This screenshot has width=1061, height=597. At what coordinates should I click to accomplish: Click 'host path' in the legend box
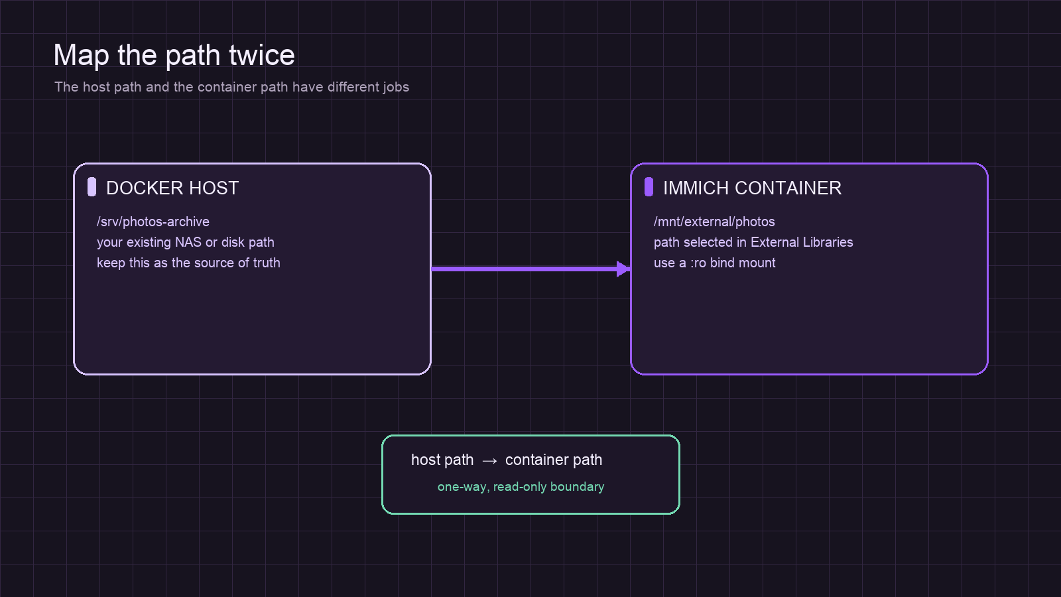pyautogui.click(x=442, y=460)
